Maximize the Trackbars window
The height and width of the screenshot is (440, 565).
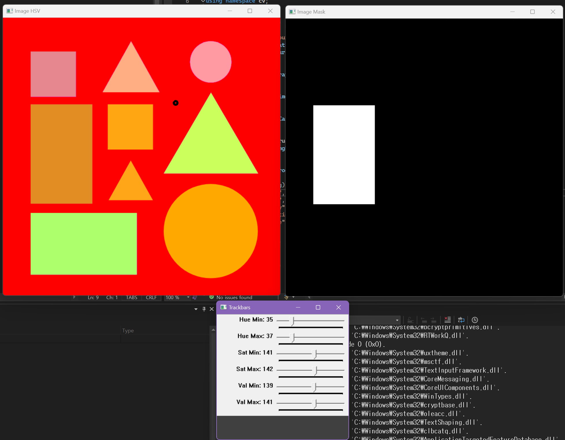point(318,307)
